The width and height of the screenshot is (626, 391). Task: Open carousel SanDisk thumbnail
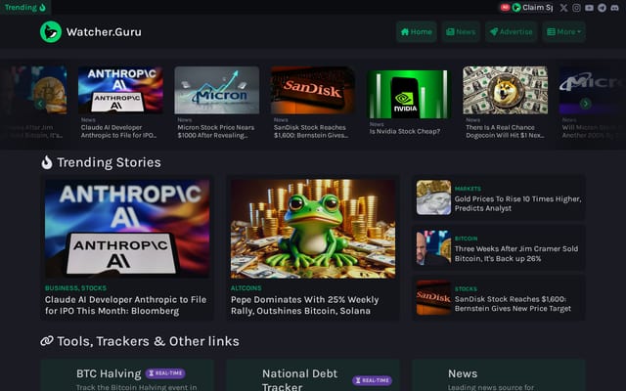(313, 90)
